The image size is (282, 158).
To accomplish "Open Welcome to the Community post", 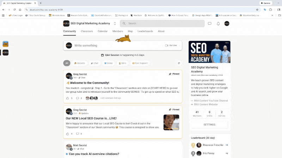I will [90, 83].
